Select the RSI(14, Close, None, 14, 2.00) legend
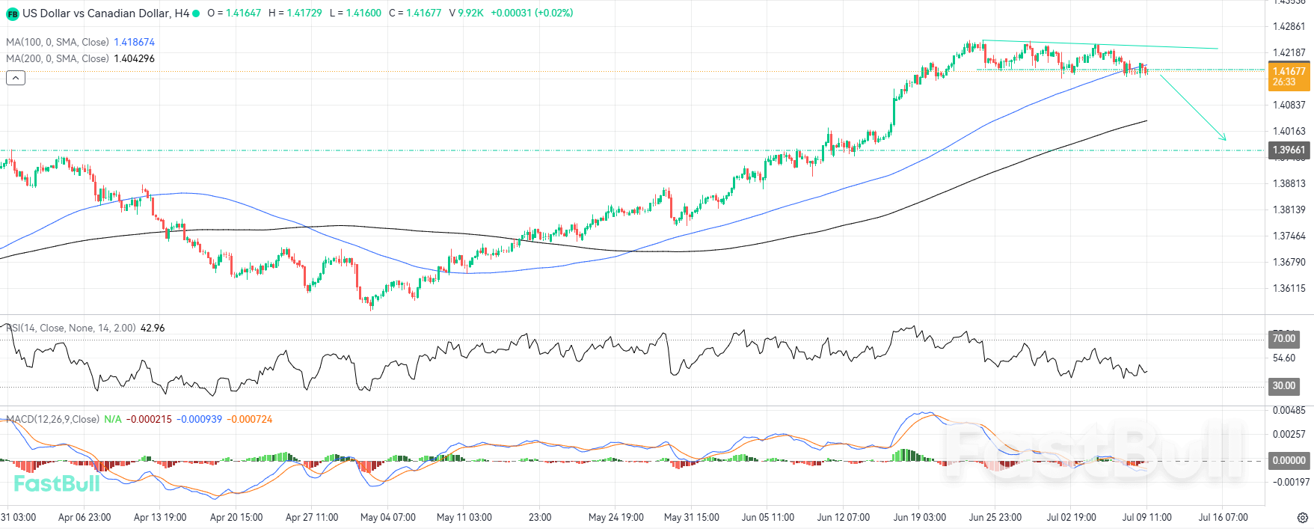This screenshot has height=529, width=1314. 71,328
